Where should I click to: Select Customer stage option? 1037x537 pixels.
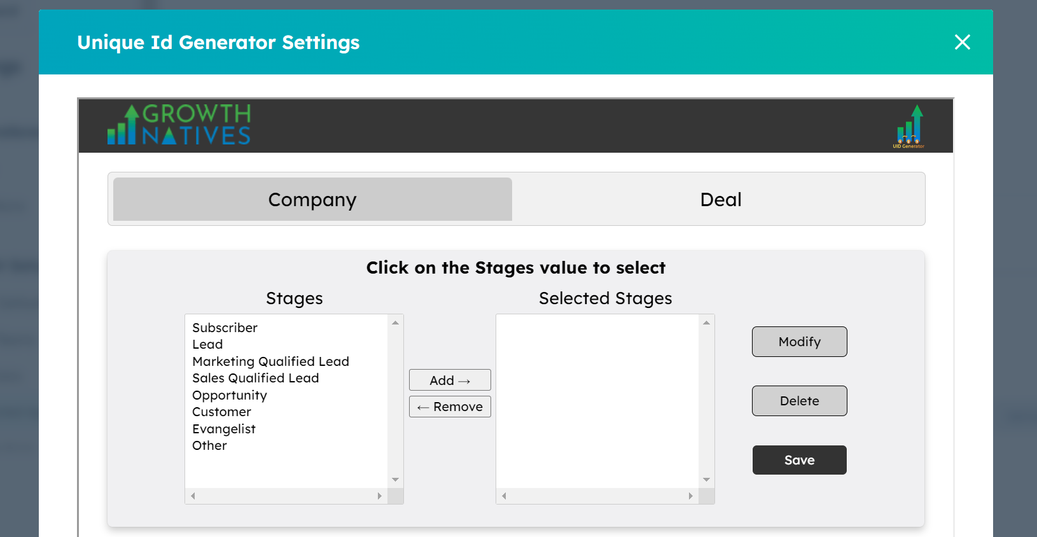pyautogui.click(x=221, y=412)
